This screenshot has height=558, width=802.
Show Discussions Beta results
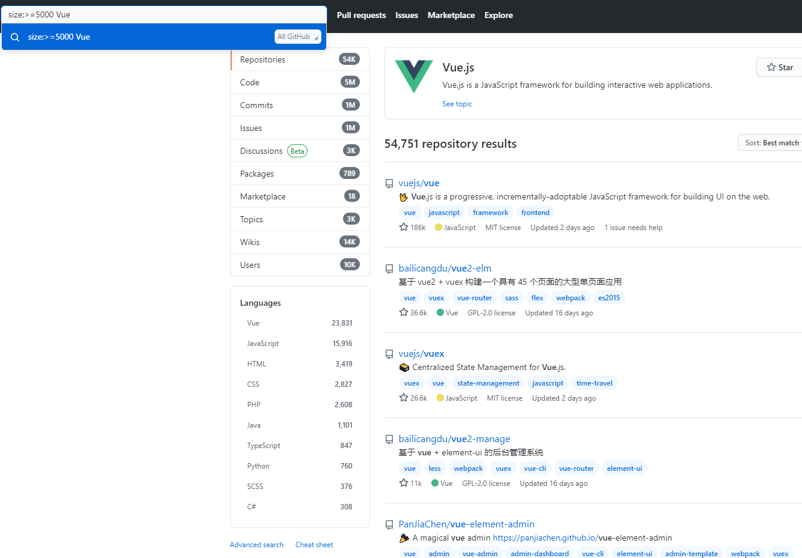pyautogui.click(x=300, y=151)
